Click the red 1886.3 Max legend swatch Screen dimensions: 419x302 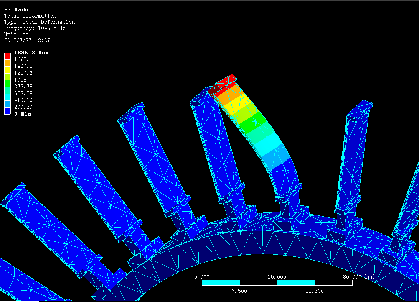pos(7,56)
